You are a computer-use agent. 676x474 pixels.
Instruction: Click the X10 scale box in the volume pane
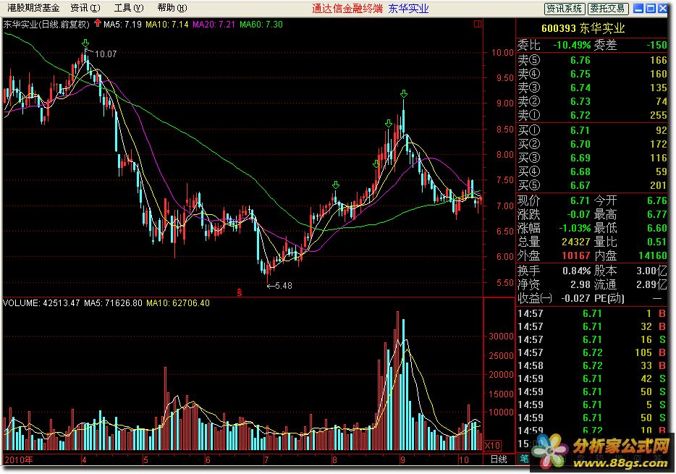coord(492,445)
